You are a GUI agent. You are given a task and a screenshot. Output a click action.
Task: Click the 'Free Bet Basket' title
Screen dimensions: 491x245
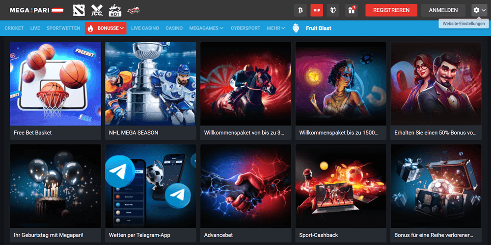[x=32, y=133]
